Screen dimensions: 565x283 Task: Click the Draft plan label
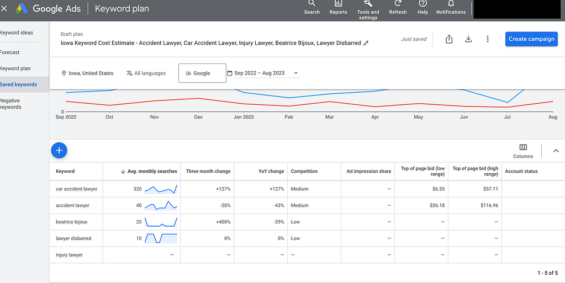(x=71, y=34)
